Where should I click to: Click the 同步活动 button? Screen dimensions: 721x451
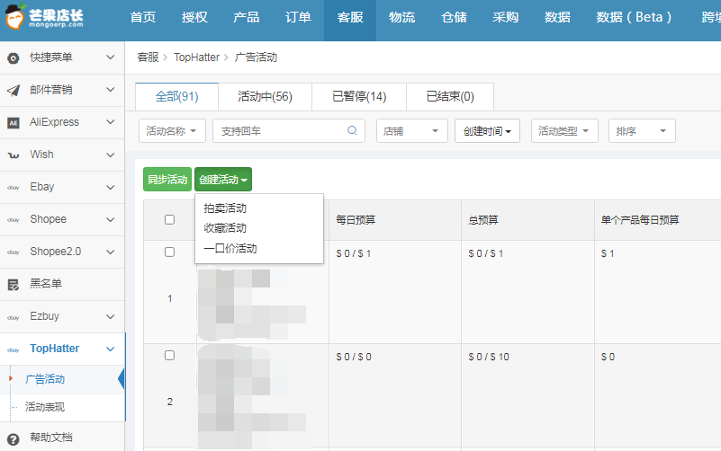pyautogui.click(x=167, y=180)
